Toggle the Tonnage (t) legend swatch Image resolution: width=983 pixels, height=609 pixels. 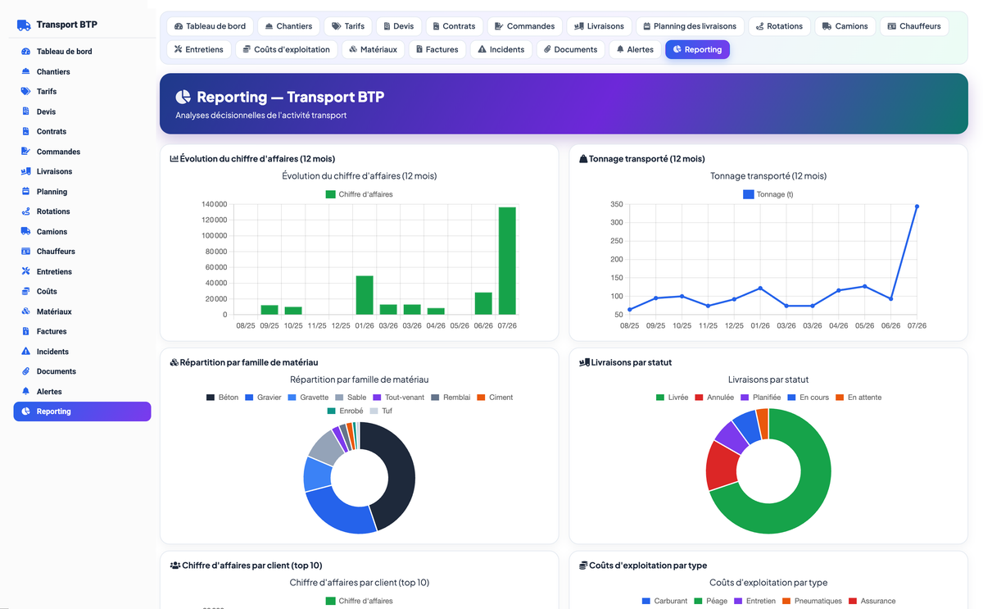(x=748, y=194)
